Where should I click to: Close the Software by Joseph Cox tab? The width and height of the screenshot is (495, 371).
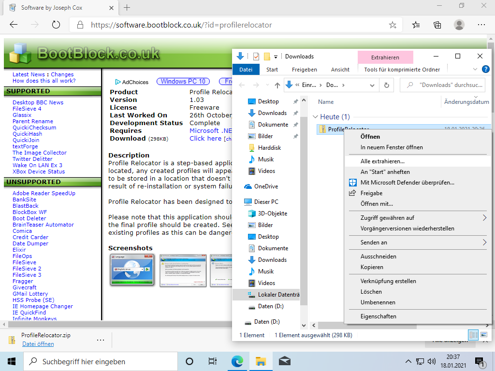[111, 8]
